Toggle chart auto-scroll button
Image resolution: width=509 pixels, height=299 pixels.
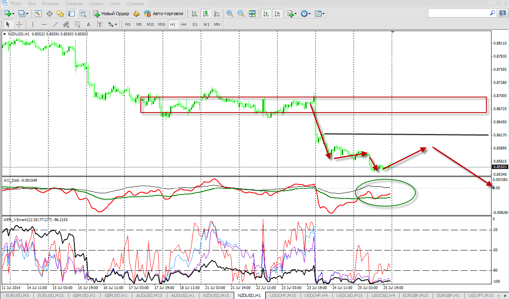click(266, 14)
